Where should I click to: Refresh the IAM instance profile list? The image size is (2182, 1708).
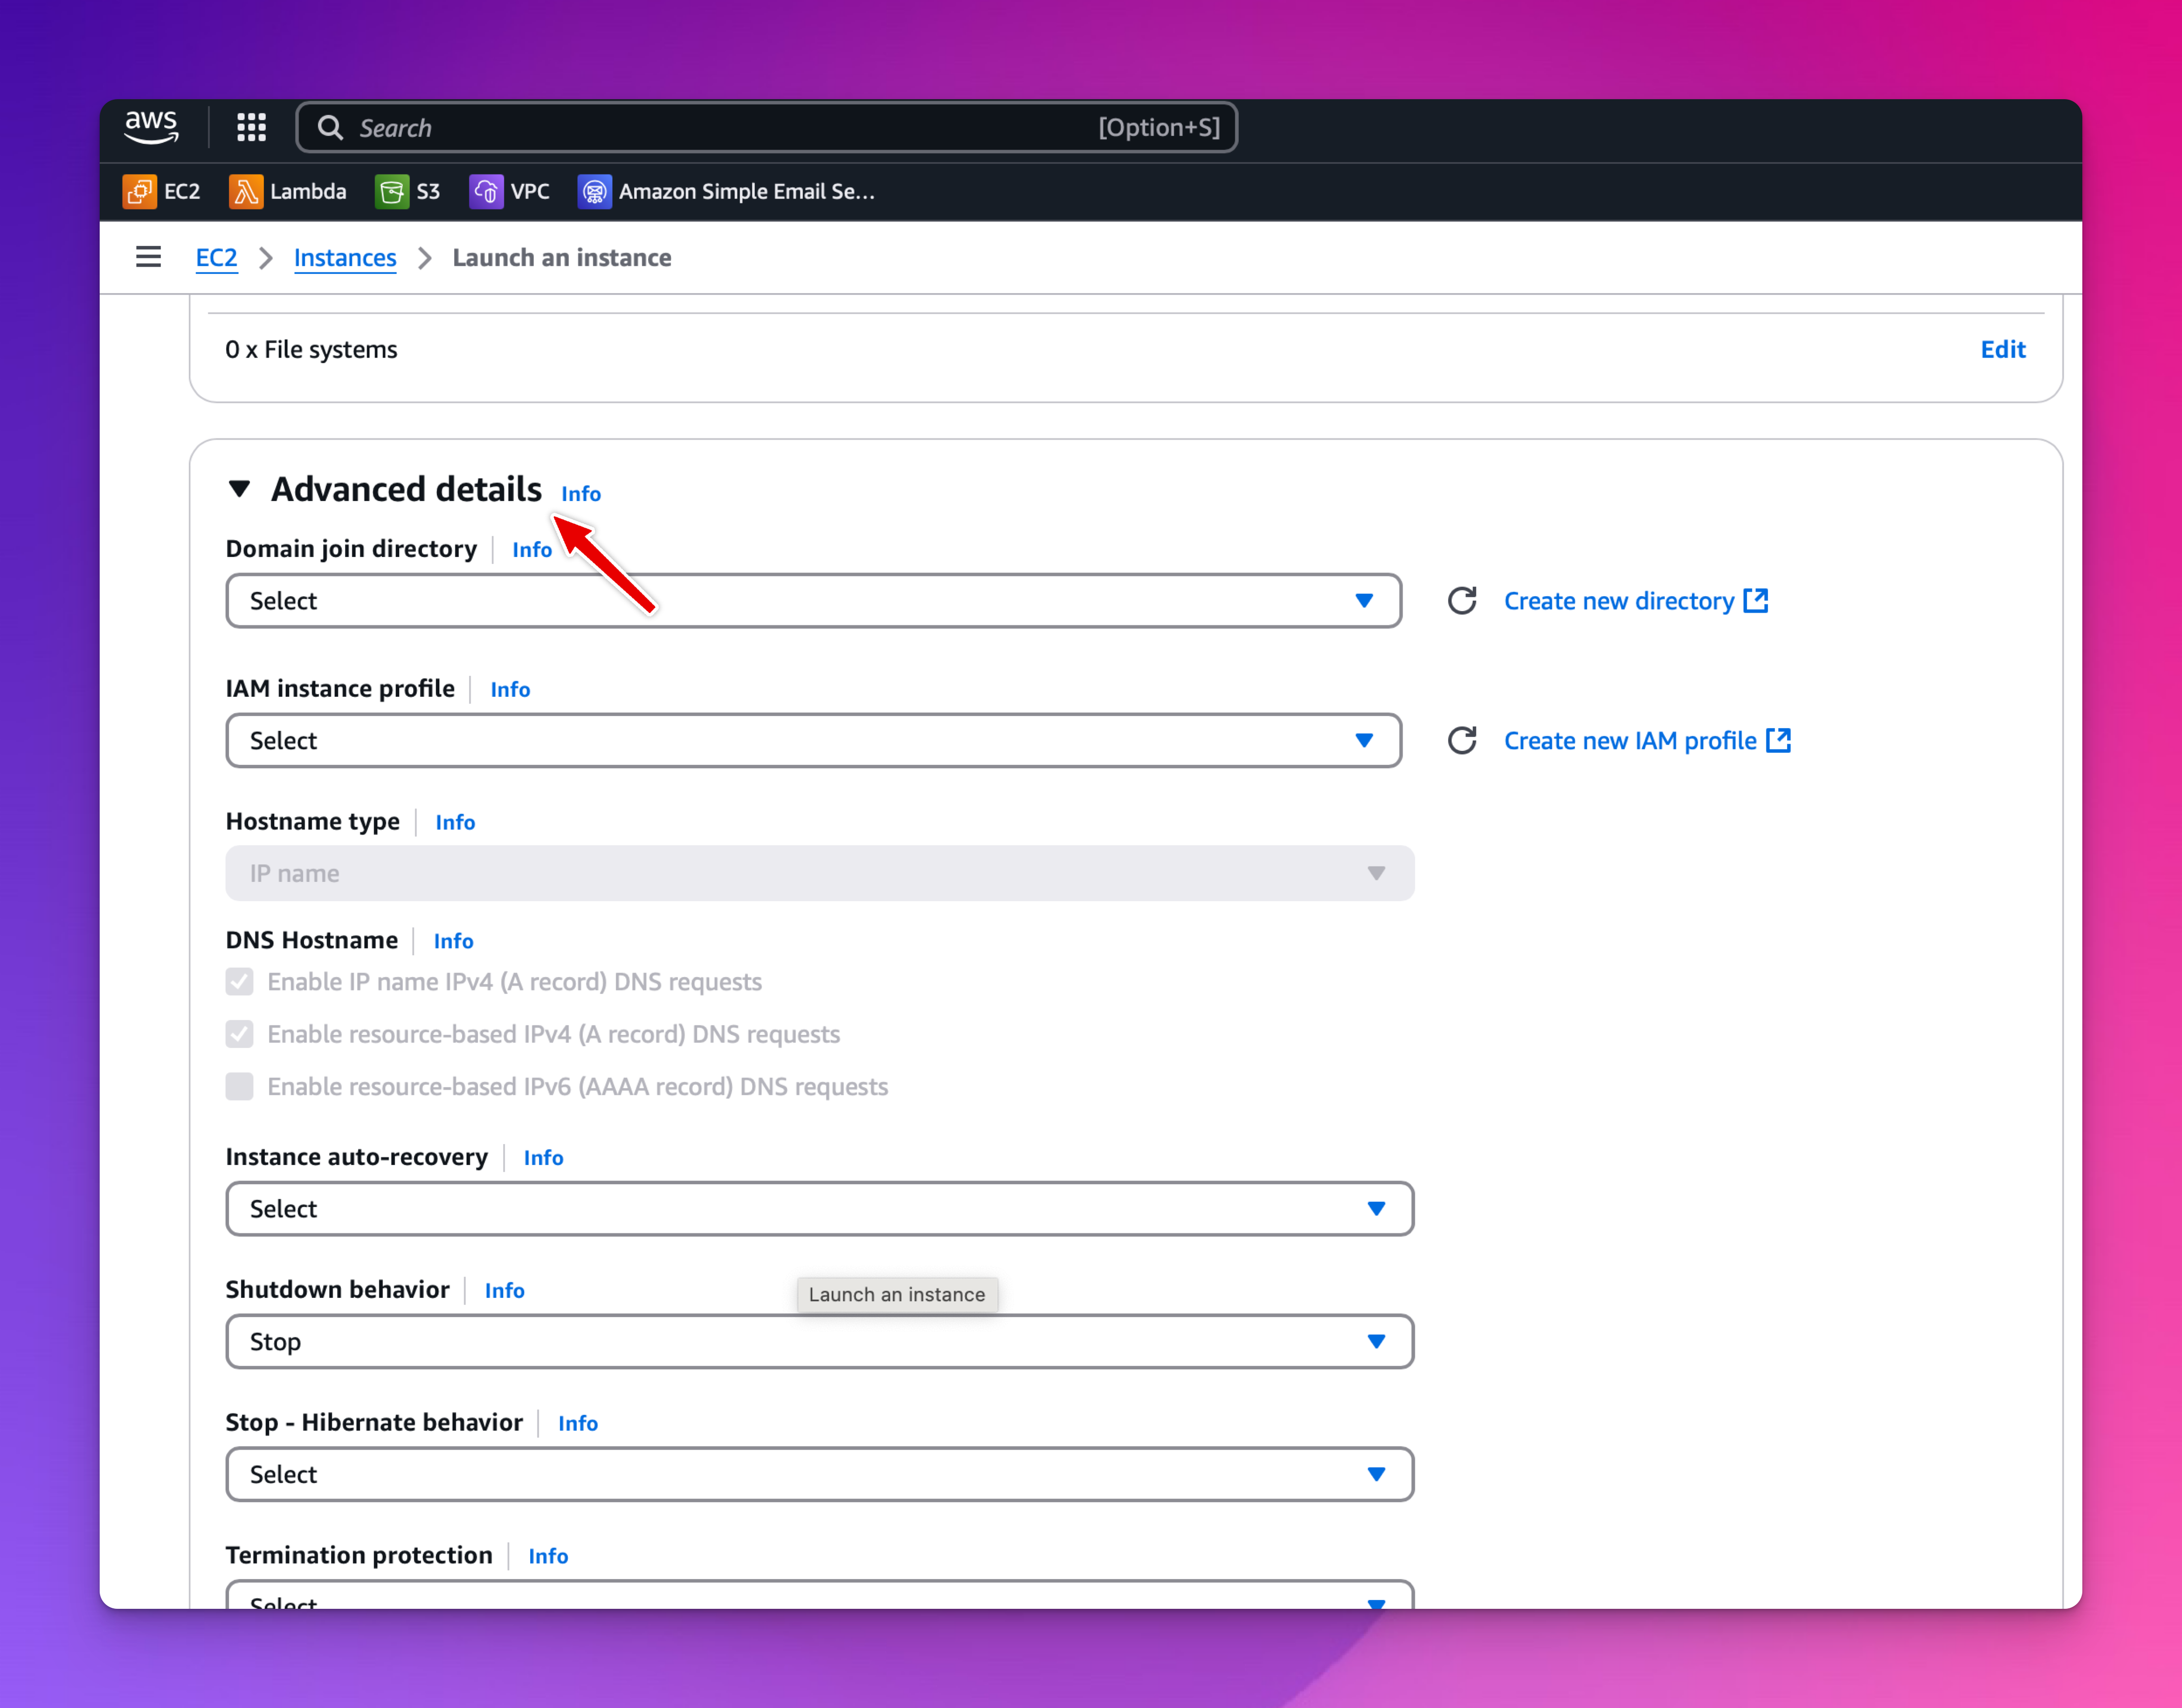[x=1462, y=741]
